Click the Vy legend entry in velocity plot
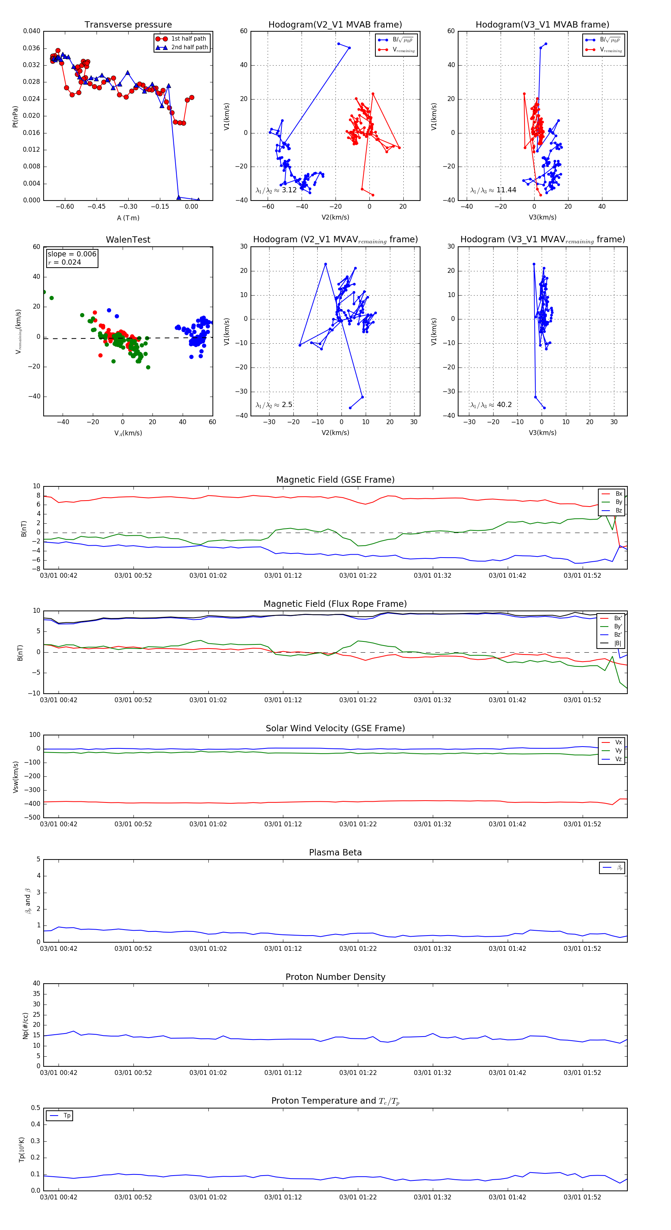Viewport: 671px width, 1230px height. [x=612, y=751]
